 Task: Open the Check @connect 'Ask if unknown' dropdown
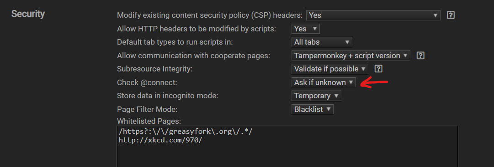tap(324, 82)
